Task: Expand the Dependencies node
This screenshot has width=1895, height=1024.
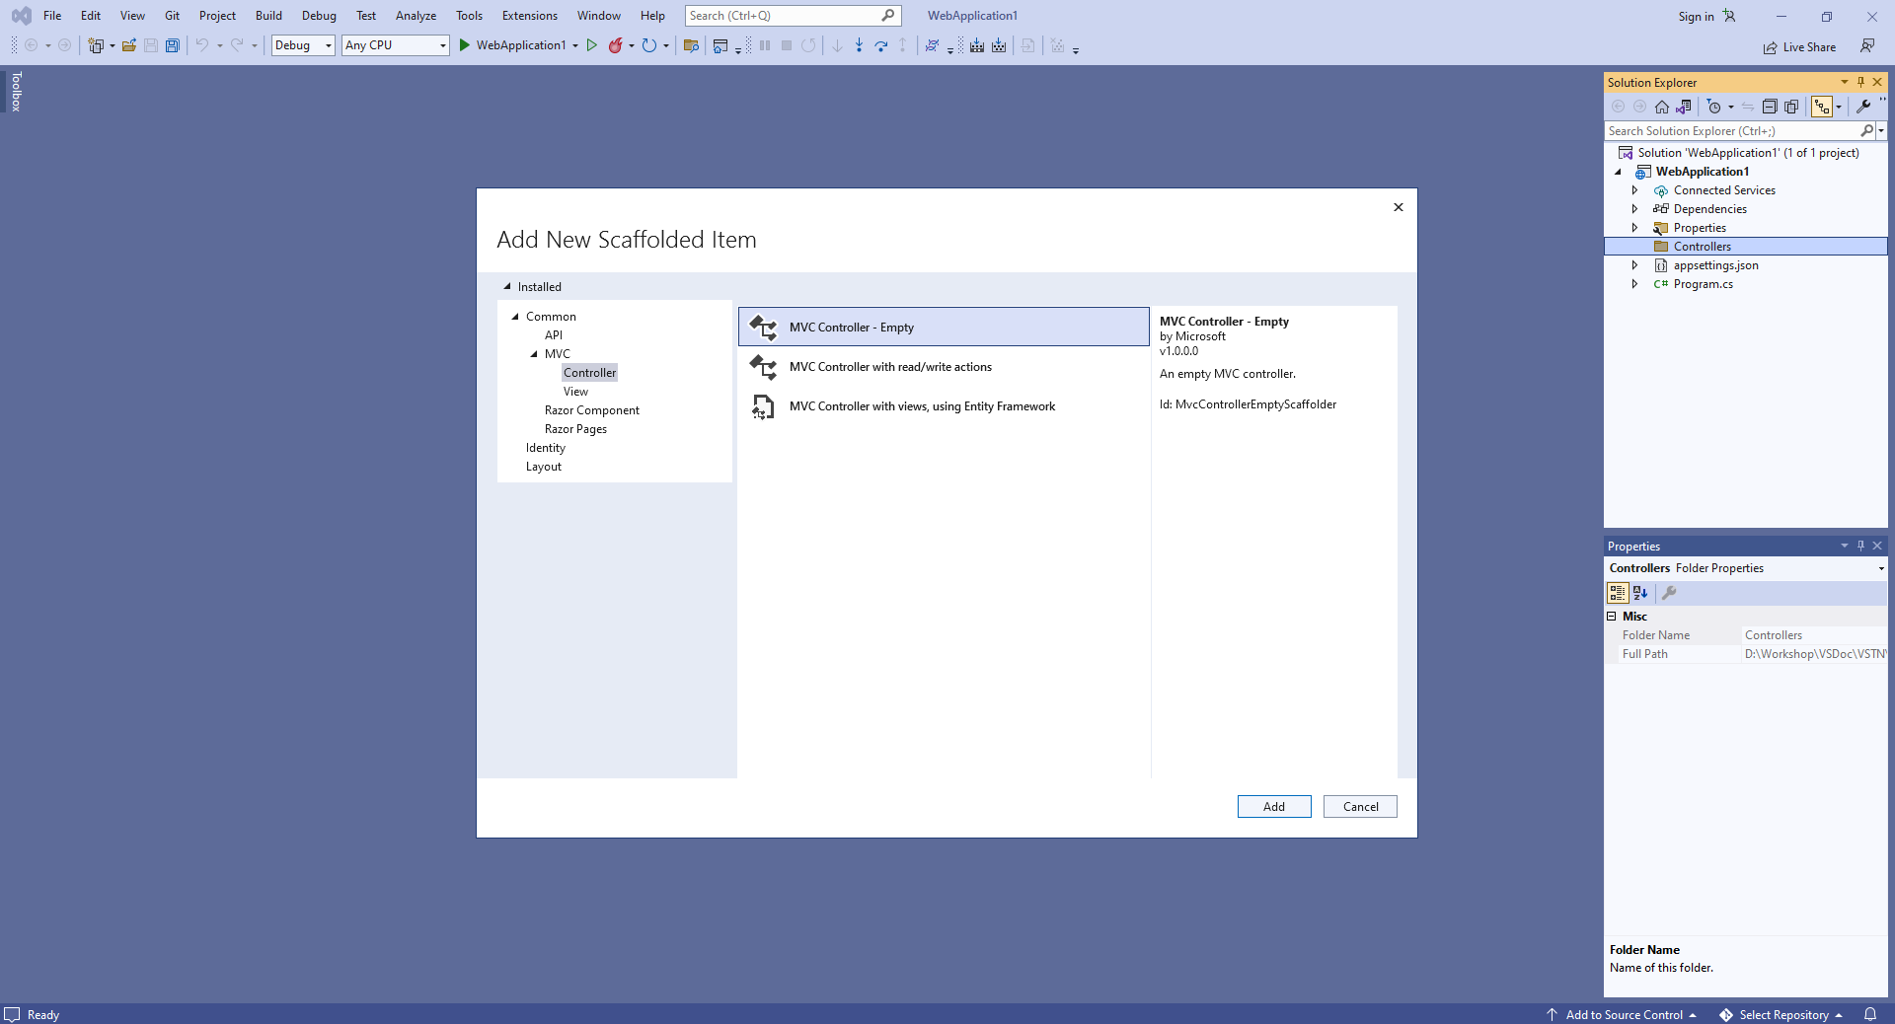Action: [1634, 209]
